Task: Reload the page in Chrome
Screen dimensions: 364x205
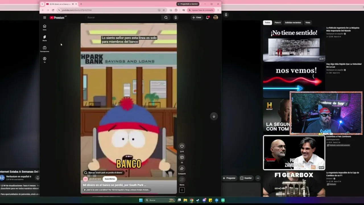Action: 53,10
